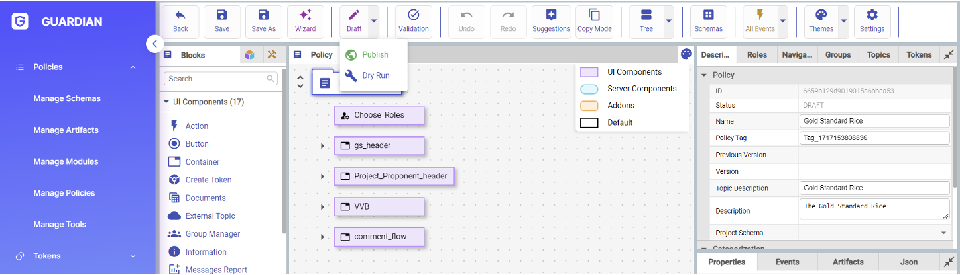This screenshot has width=960, height=275.
Task: Open the Tree view dropdown arrow
Action: tap(668, 21)
